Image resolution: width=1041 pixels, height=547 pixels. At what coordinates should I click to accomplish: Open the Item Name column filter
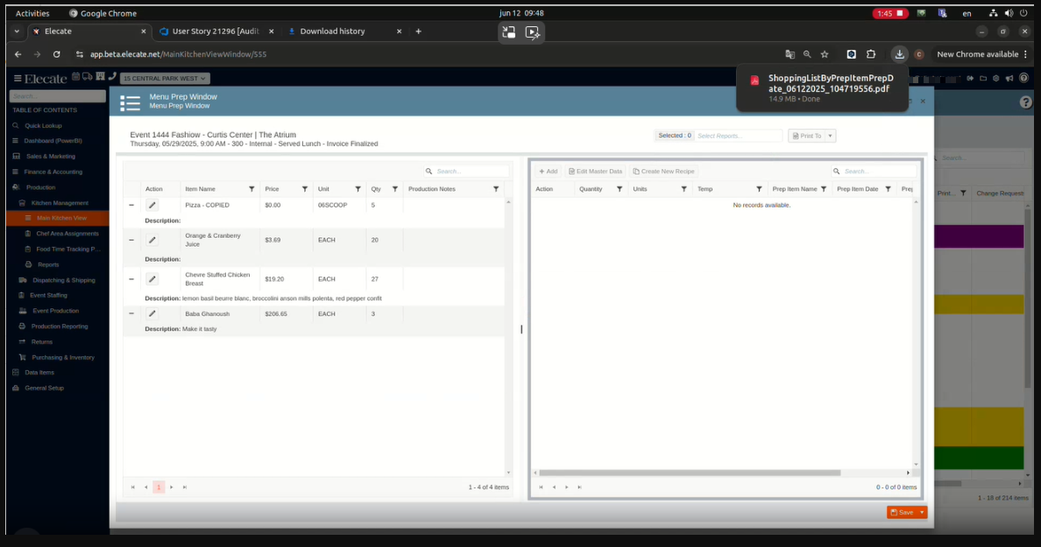click(x=251, y=189)
